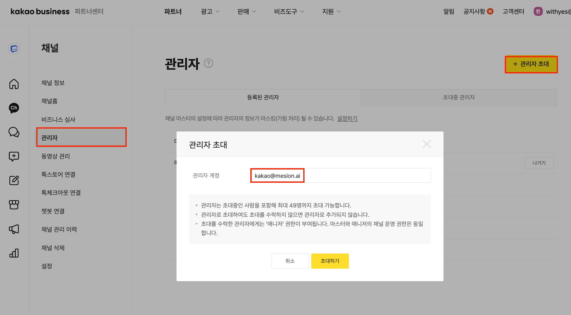The width and height of the screenshot is (571, 315).
Task: Click the user avatar icon in header
Action: 538,11
